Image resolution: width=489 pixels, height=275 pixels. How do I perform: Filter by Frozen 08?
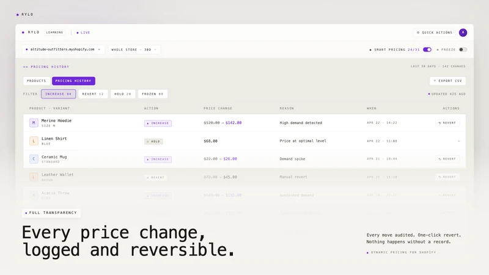click(152, 94)
